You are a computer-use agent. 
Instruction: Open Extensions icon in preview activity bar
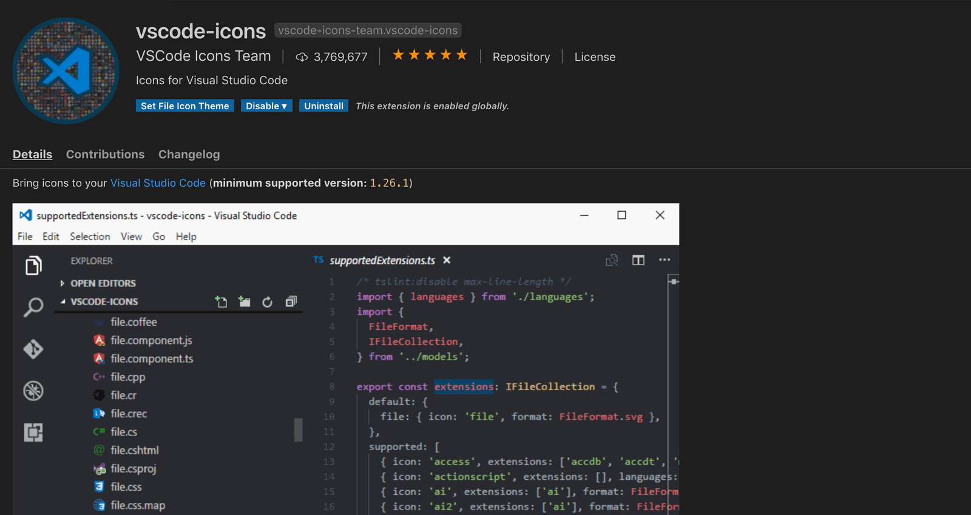coord(33,433)
